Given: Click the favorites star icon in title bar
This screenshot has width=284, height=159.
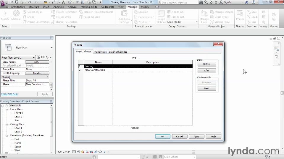Looking at the screenshot, I should [x=216, y=2].
